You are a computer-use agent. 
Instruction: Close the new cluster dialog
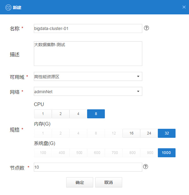coord(184,7)
